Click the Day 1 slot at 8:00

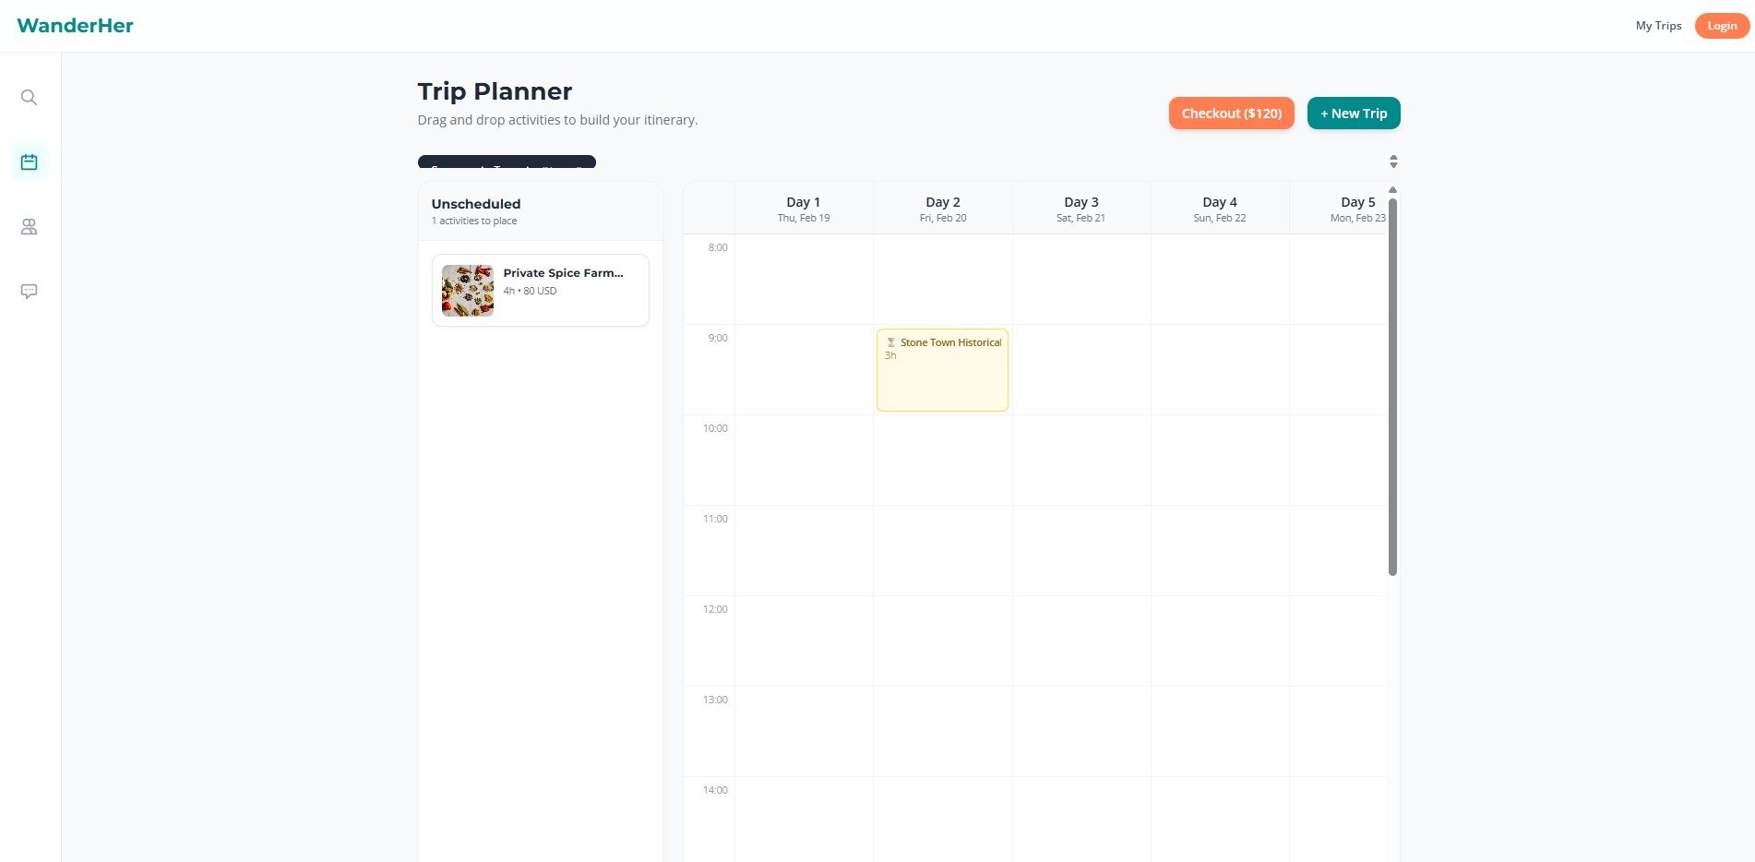coord(803,279)
